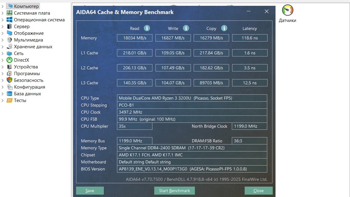
Task: Click L1 Cache Write 109.05 GB/s
Action: 173,53
